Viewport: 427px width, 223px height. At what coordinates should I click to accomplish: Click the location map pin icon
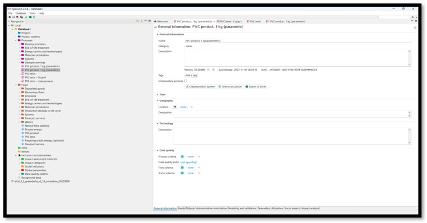[175, 107]
